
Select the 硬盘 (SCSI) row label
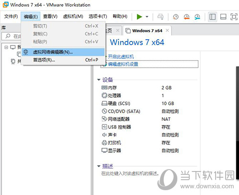tap(119, 103)
